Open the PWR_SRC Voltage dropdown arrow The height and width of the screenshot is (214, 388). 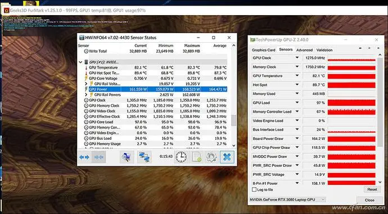(x=297, y=174)
